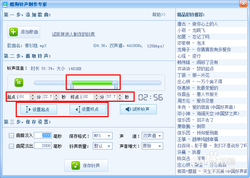Viewport: 250px width, 178px height.
Task: Open the 保存格式 MP3 dropdown
Action: tap(103, 136)
